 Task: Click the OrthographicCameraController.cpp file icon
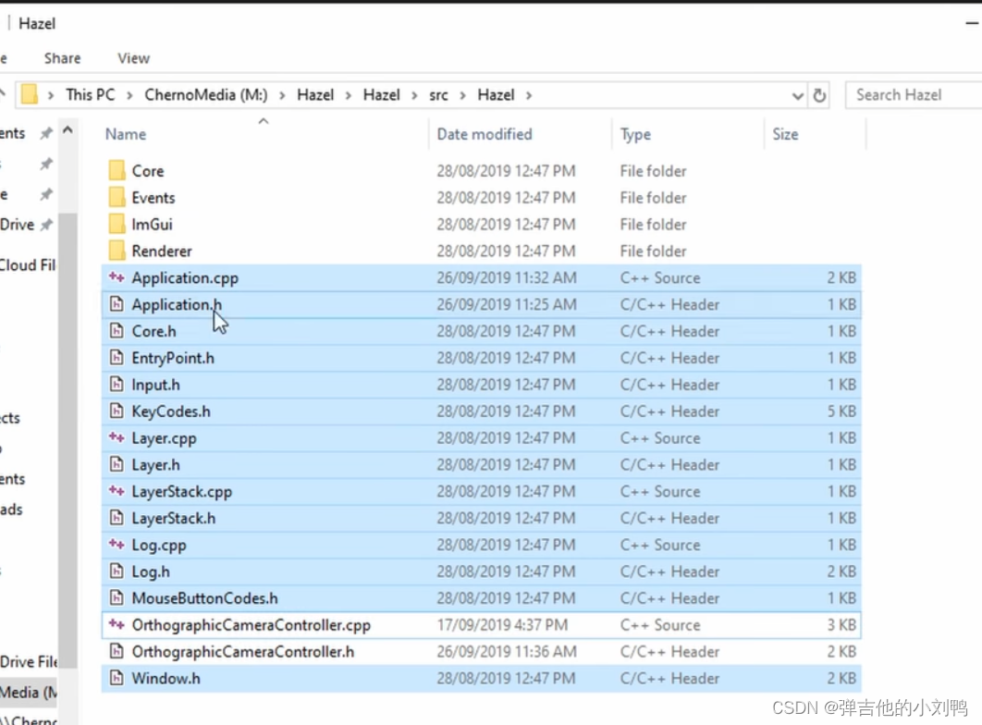[117, 624]
